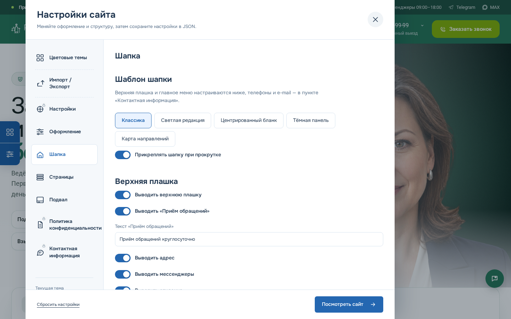The width and height of the screenshot is (511, 319).
Task: Click the arrow icon on Посмотреть сайт
Action: click(x=373, y=304)
